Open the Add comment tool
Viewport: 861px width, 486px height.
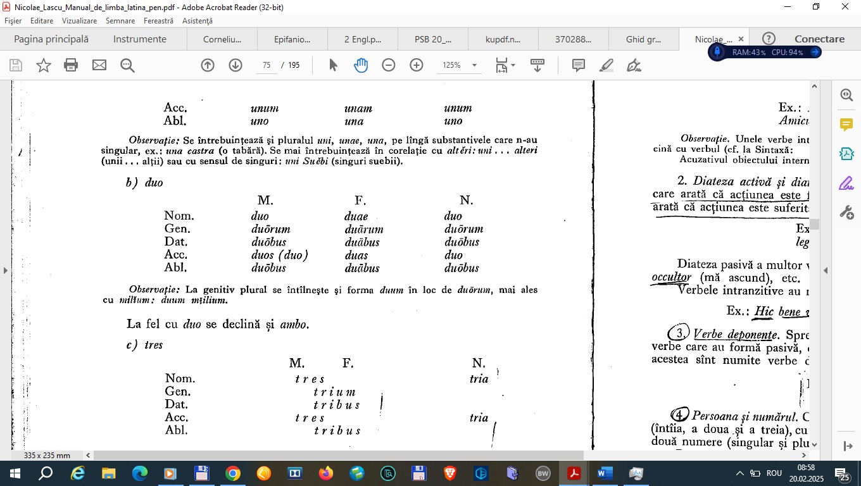(578, 65)
